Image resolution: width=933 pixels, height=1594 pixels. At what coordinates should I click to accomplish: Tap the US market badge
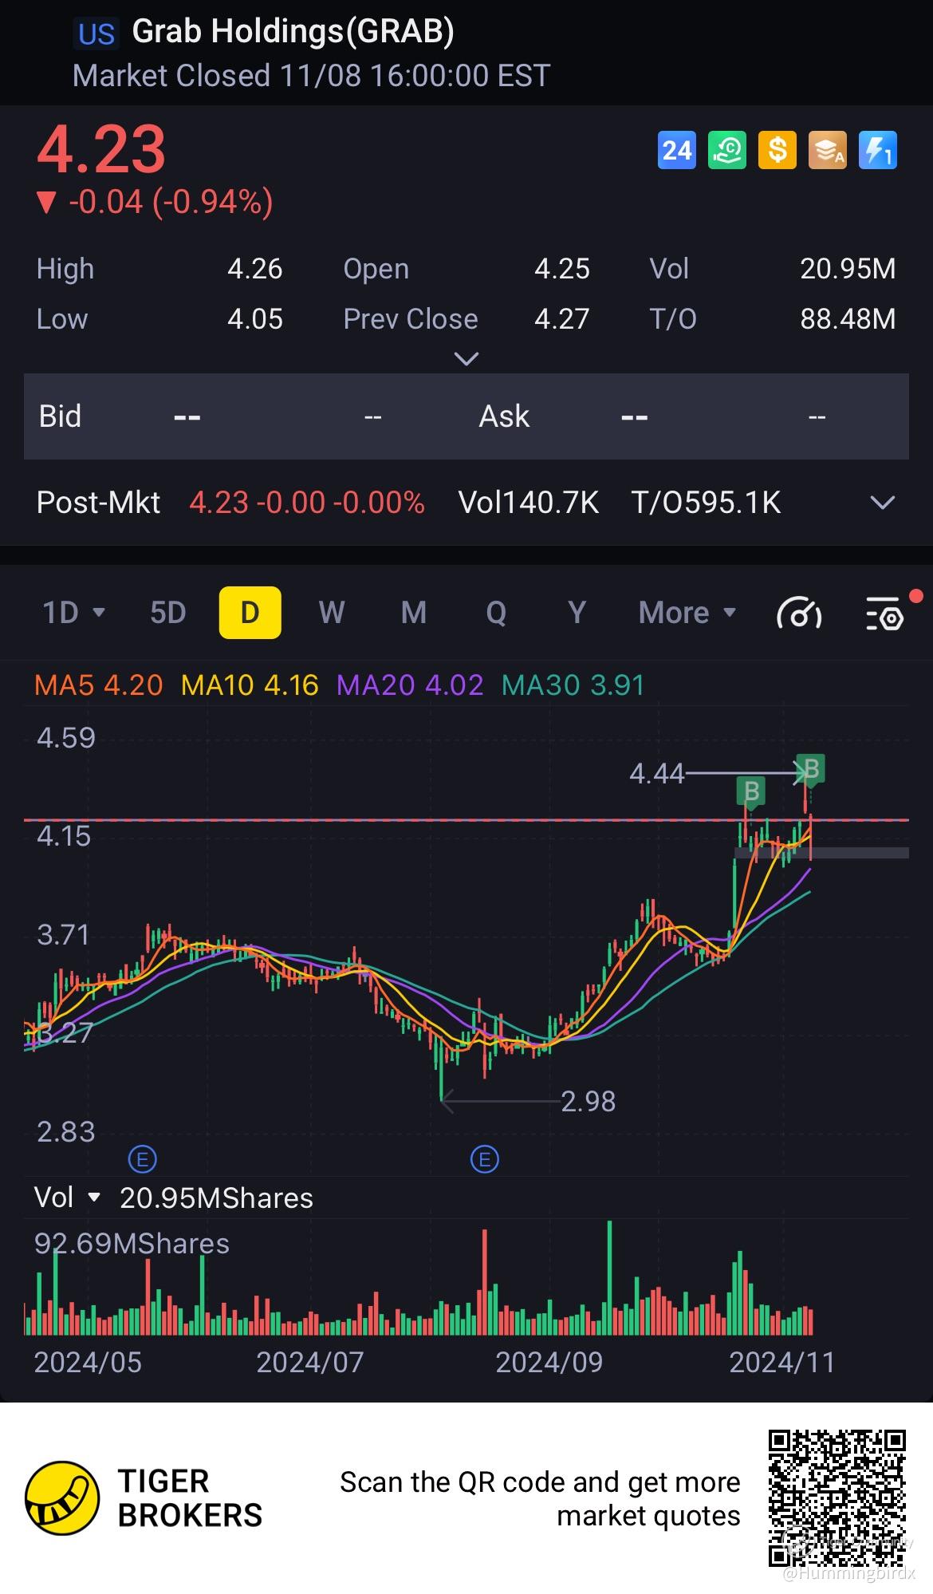pos(96,34)
